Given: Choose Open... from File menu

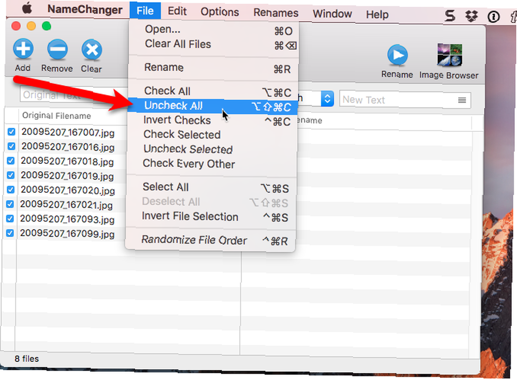Looking at the screenshot, I should (x=214, y=29).
